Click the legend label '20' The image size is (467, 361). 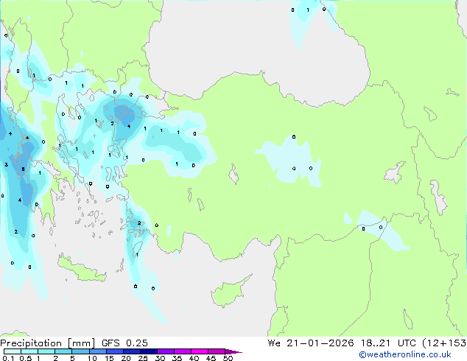click(126, 358)
